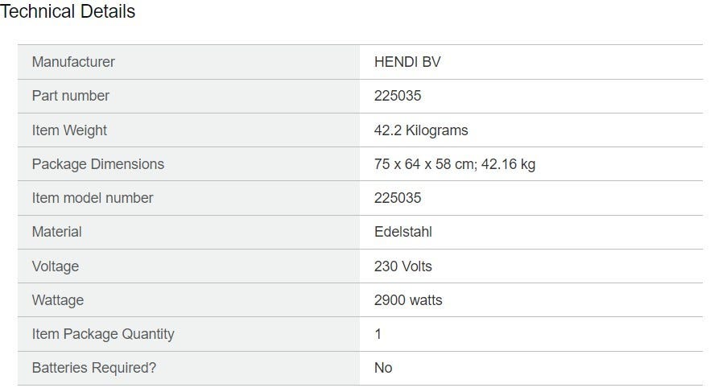The width and height of the screenshot is (710, 392).
Task: Click the 42.2 Kilograms value
Action: tap(421, 130)
